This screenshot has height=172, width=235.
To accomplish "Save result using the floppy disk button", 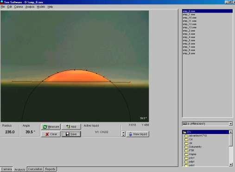I will [71, 134].
